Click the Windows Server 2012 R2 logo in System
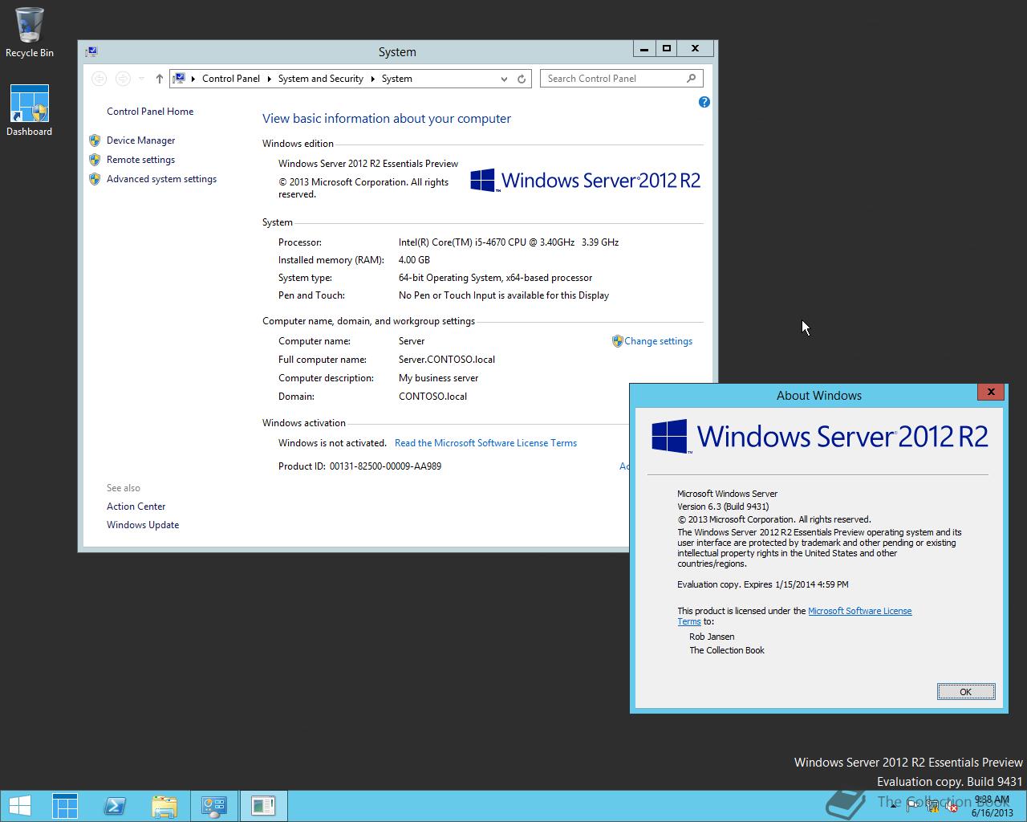 (x=585, y=180)
